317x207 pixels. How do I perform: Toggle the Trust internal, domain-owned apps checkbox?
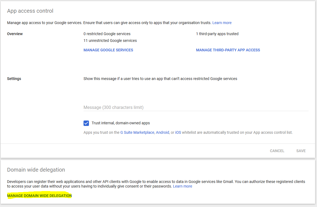point(86,123)
